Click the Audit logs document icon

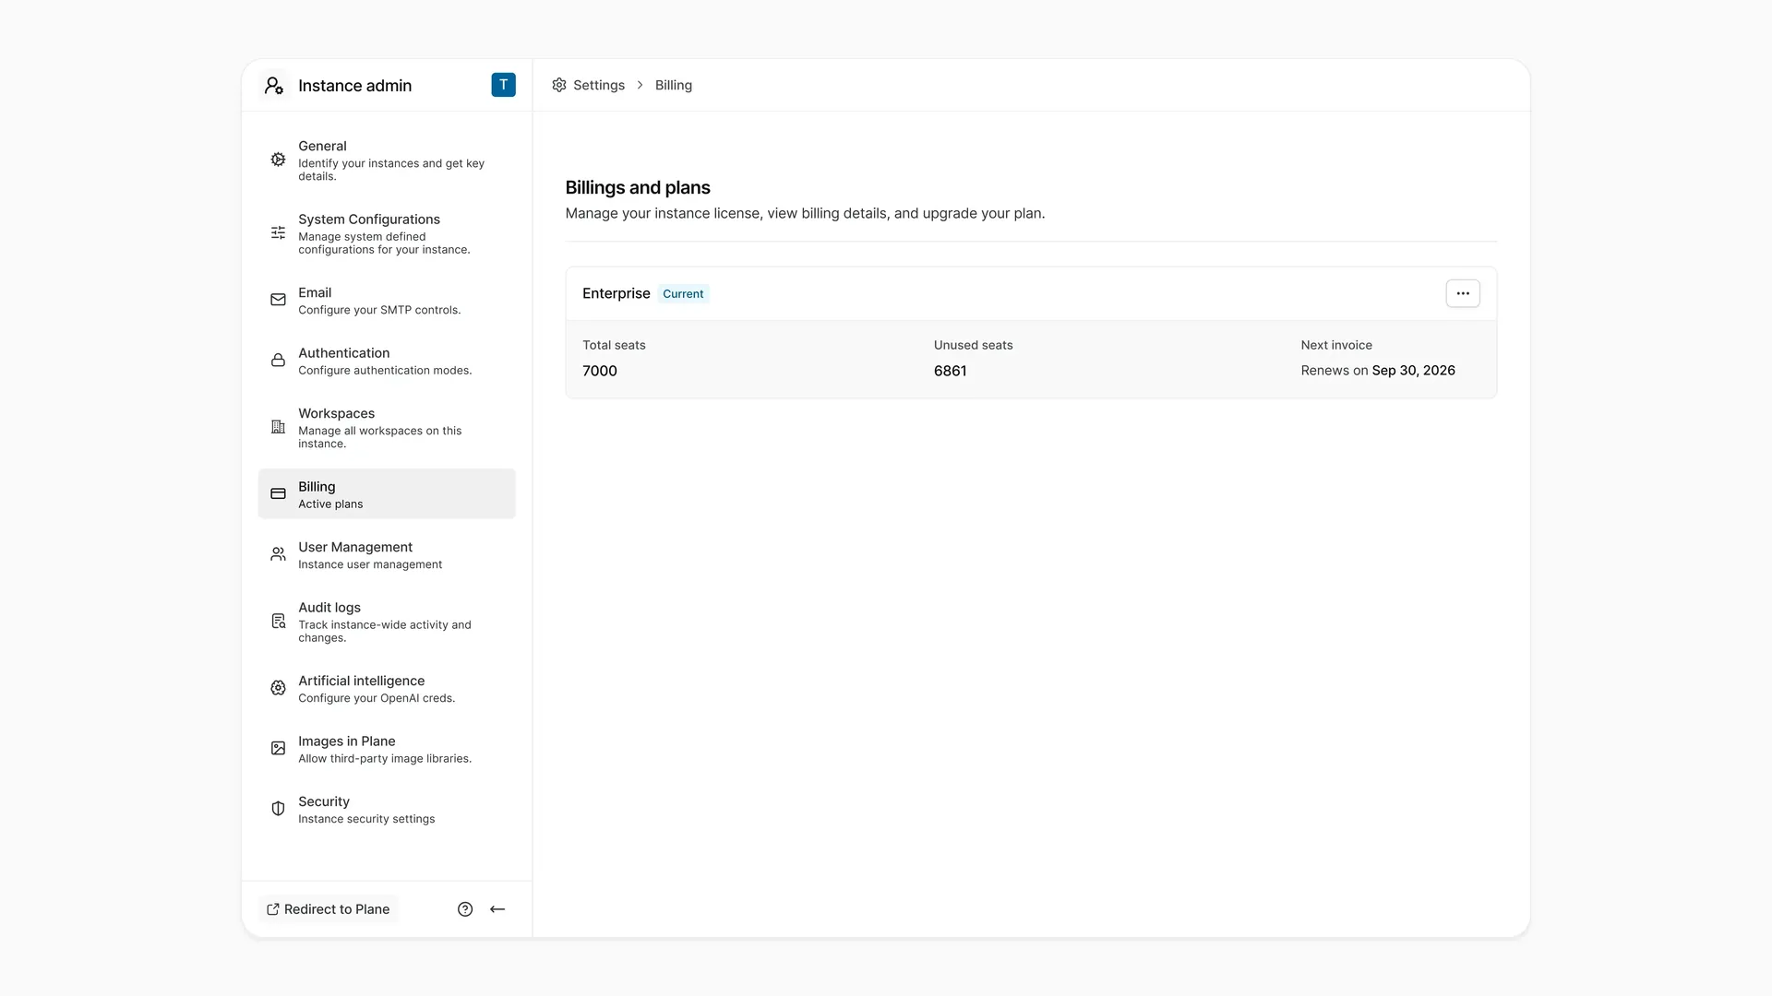(x=278, y=622)
